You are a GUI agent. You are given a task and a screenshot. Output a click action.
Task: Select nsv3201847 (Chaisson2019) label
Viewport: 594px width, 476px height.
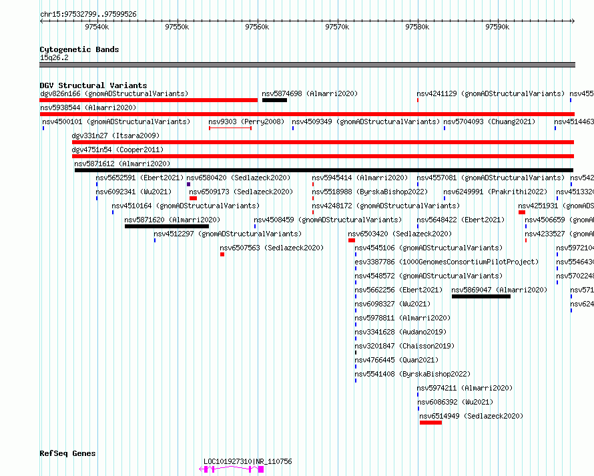click(404, 346)
